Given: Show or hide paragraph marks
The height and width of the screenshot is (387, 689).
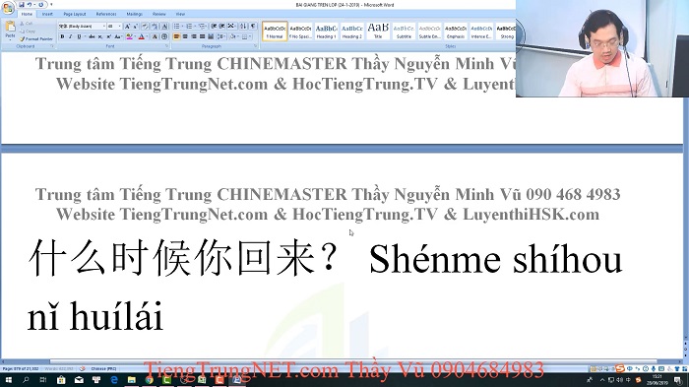Looking at the screenshot, I should click(253, 27).
